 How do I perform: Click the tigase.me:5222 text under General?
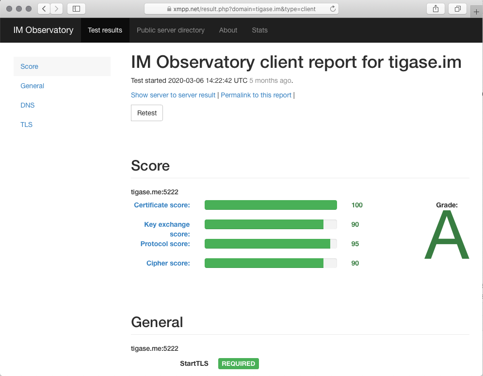(x=155, y=348)
